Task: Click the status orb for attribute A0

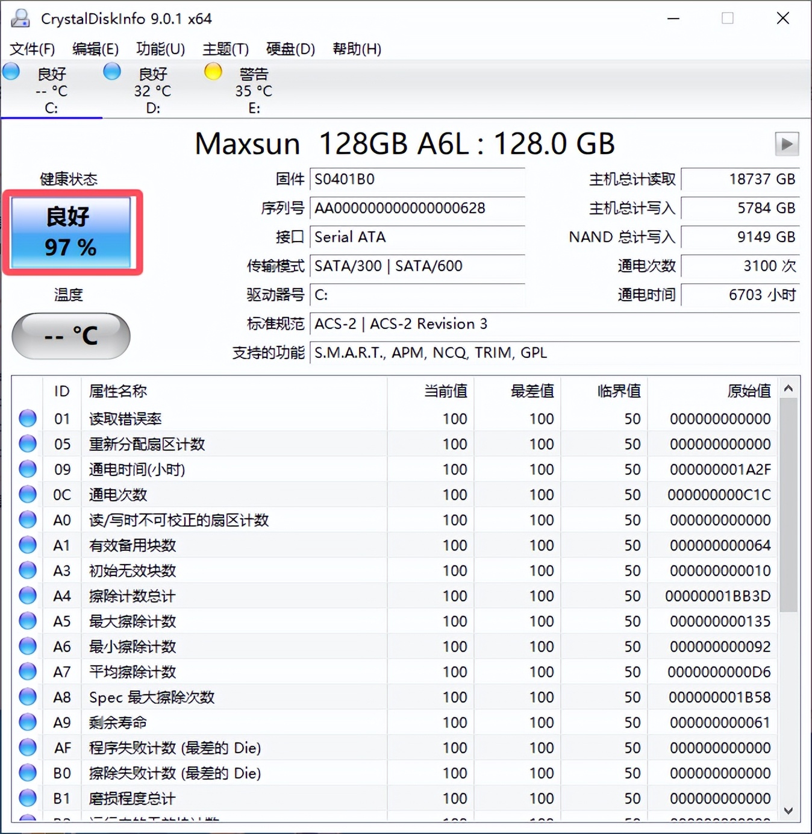Action: click(x=28, y=519)
